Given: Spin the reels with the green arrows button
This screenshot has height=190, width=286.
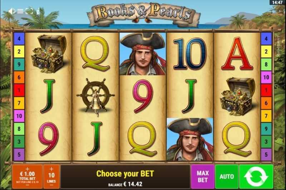Looking at the screenshot, I should tap(256, 176).
